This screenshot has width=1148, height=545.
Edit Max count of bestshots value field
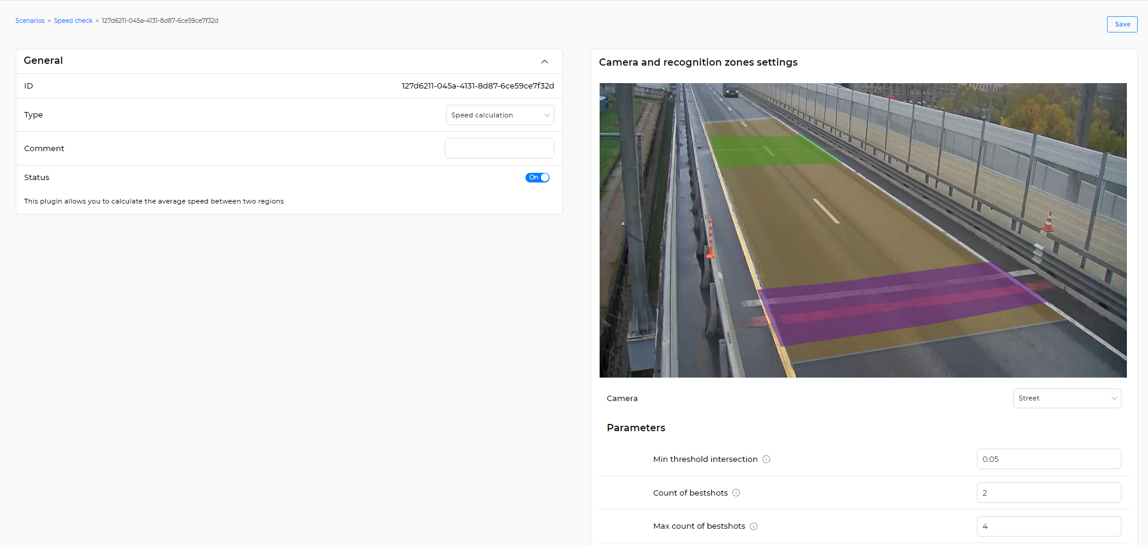[1049, 526]
